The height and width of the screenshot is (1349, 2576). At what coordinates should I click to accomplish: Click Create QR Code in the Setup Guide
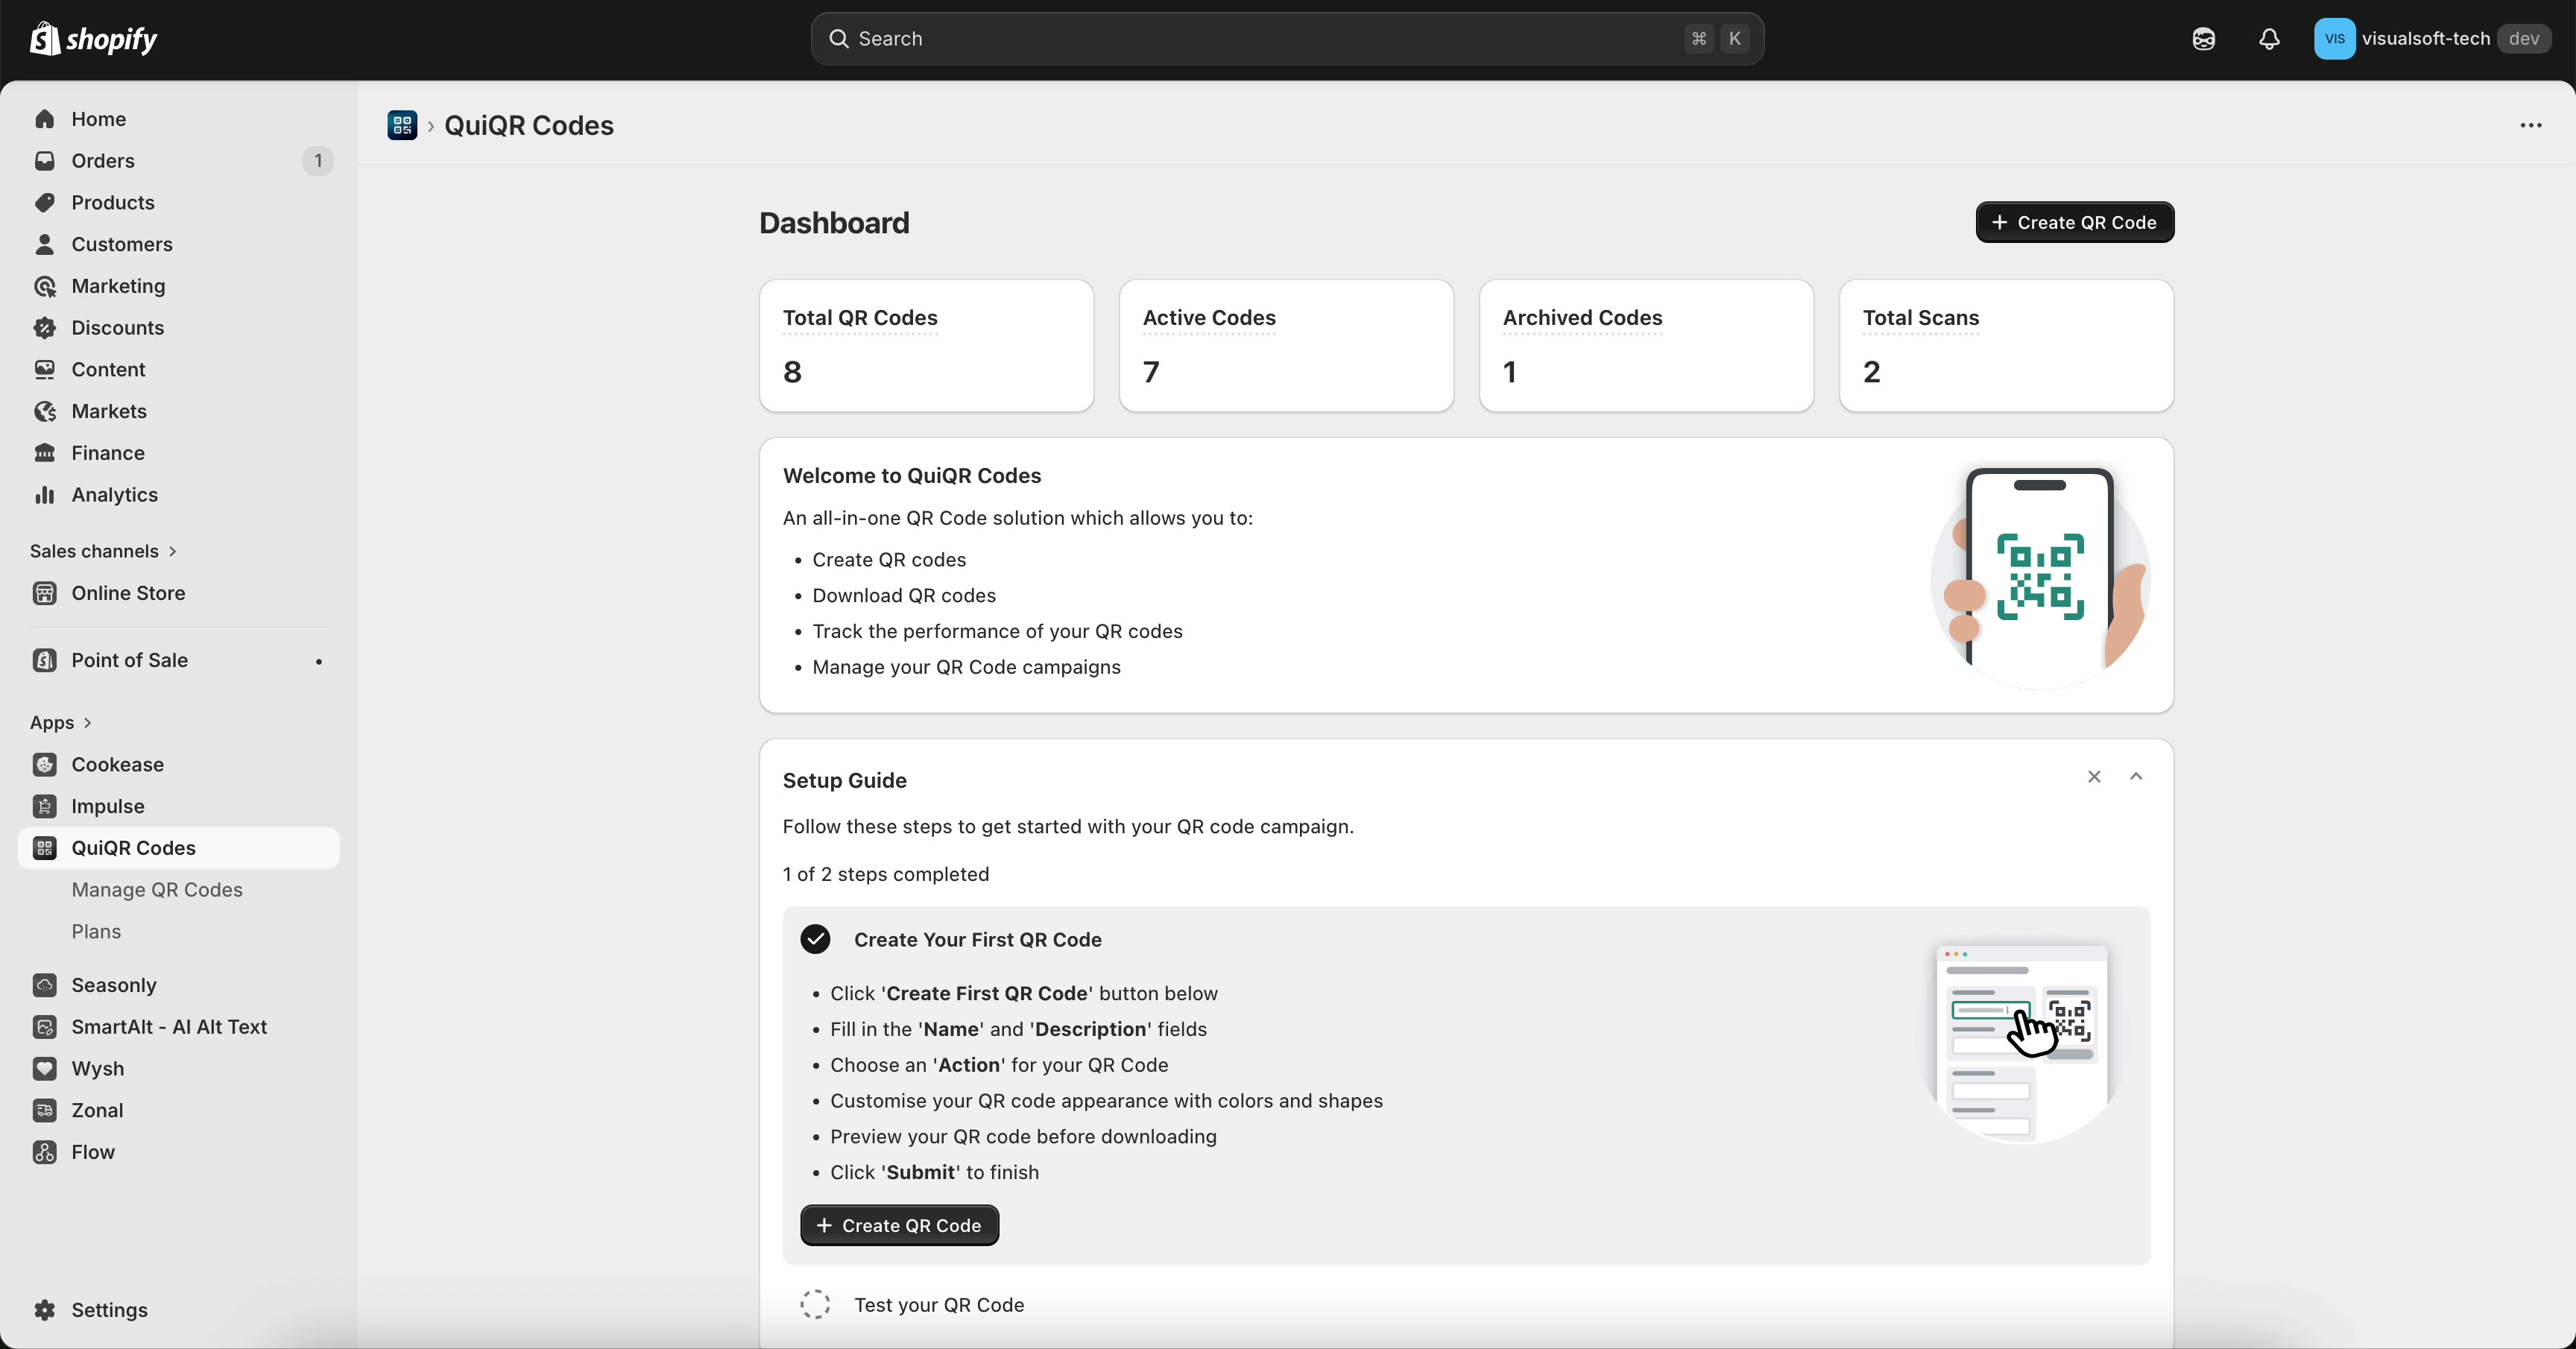point(899,1226)
